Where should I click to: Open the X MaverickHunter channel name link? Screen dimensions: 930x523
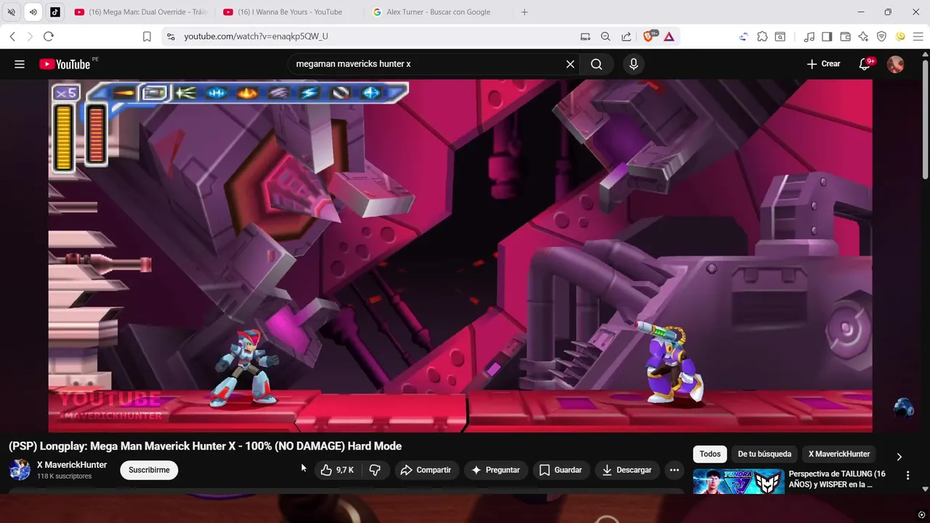click(x=72, y=465)
